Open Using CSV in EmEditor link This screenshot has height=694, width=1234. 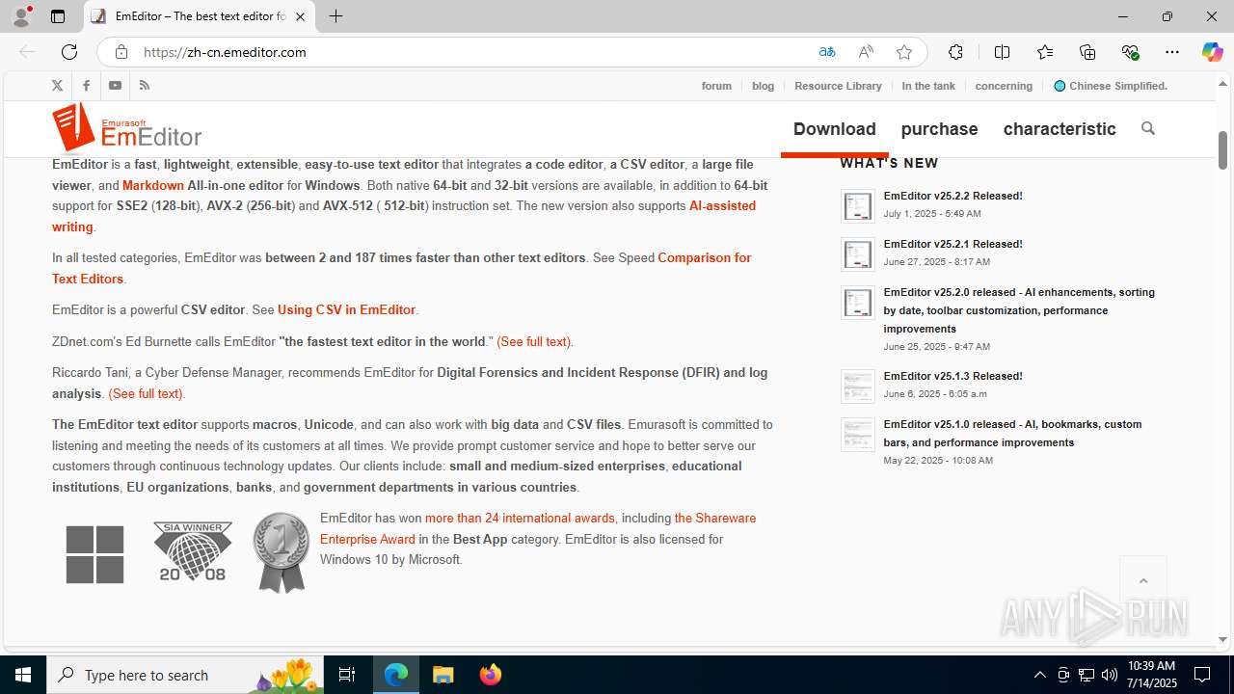click(x=346, y=310)
